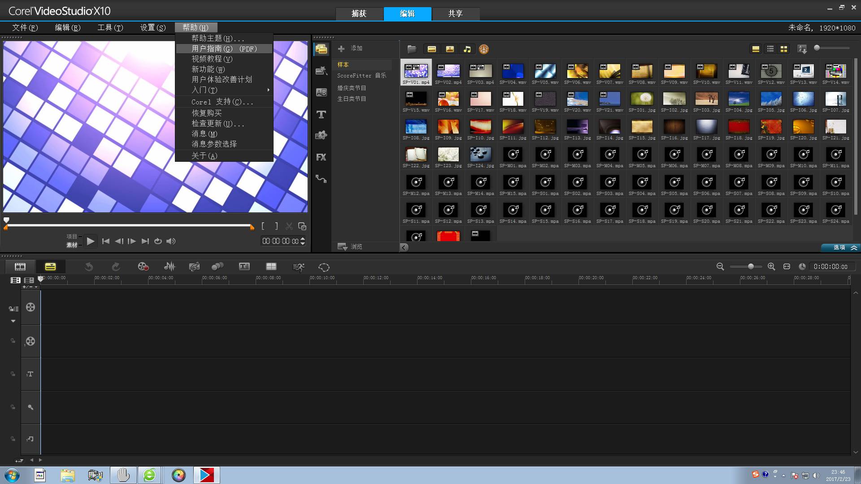Open the 工具 (Tools) menu
861x484 pixels.
point(110,28)
